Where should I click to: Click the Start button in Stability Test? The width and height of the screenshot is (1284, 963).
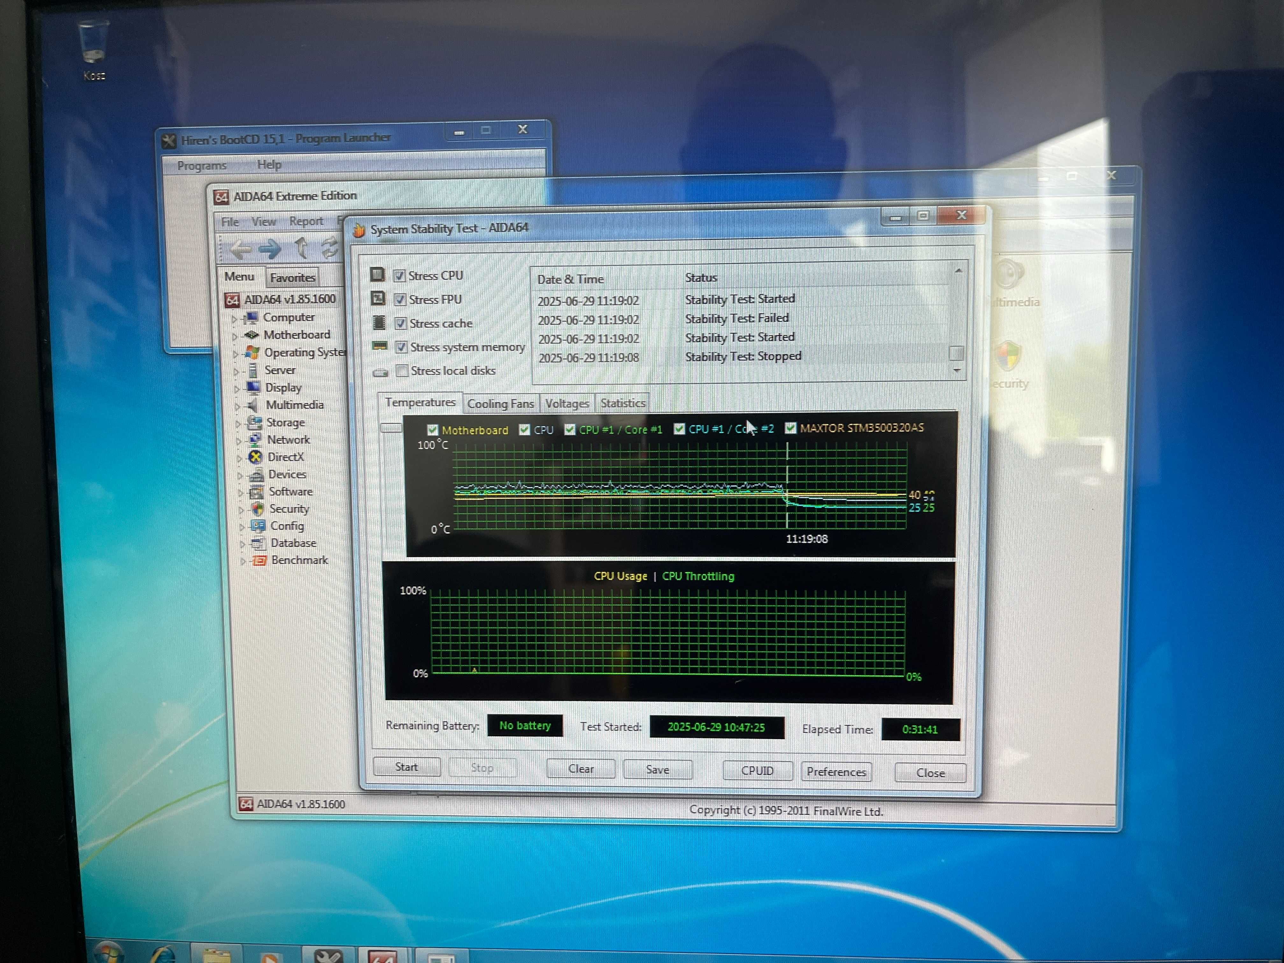[x=406, y=767]
